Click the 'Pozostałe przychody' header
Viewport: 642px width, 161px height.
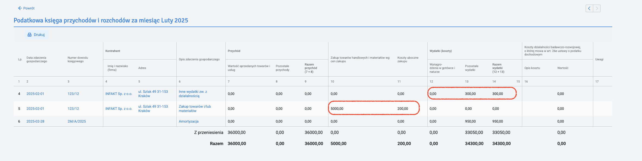(x=282, y=68)
